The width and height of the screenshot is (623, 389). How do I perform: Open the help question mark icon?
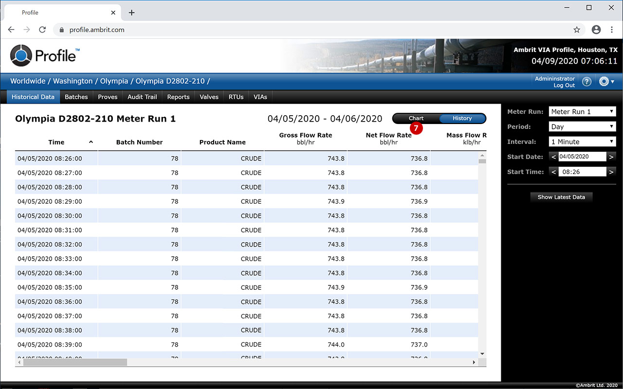coord(586,82)
